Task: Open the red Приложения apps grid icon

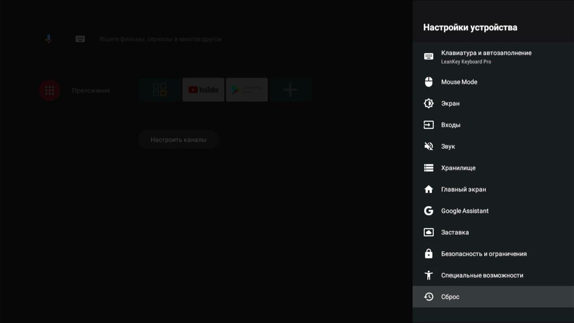Action: point(50,90)
